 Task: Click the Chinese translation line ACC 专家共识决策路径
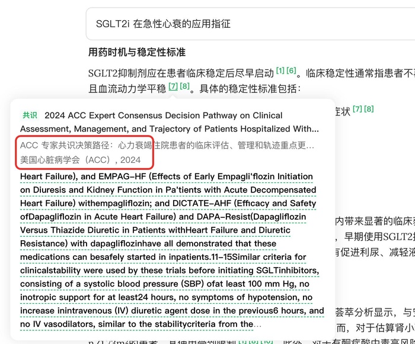pos(167,145)
